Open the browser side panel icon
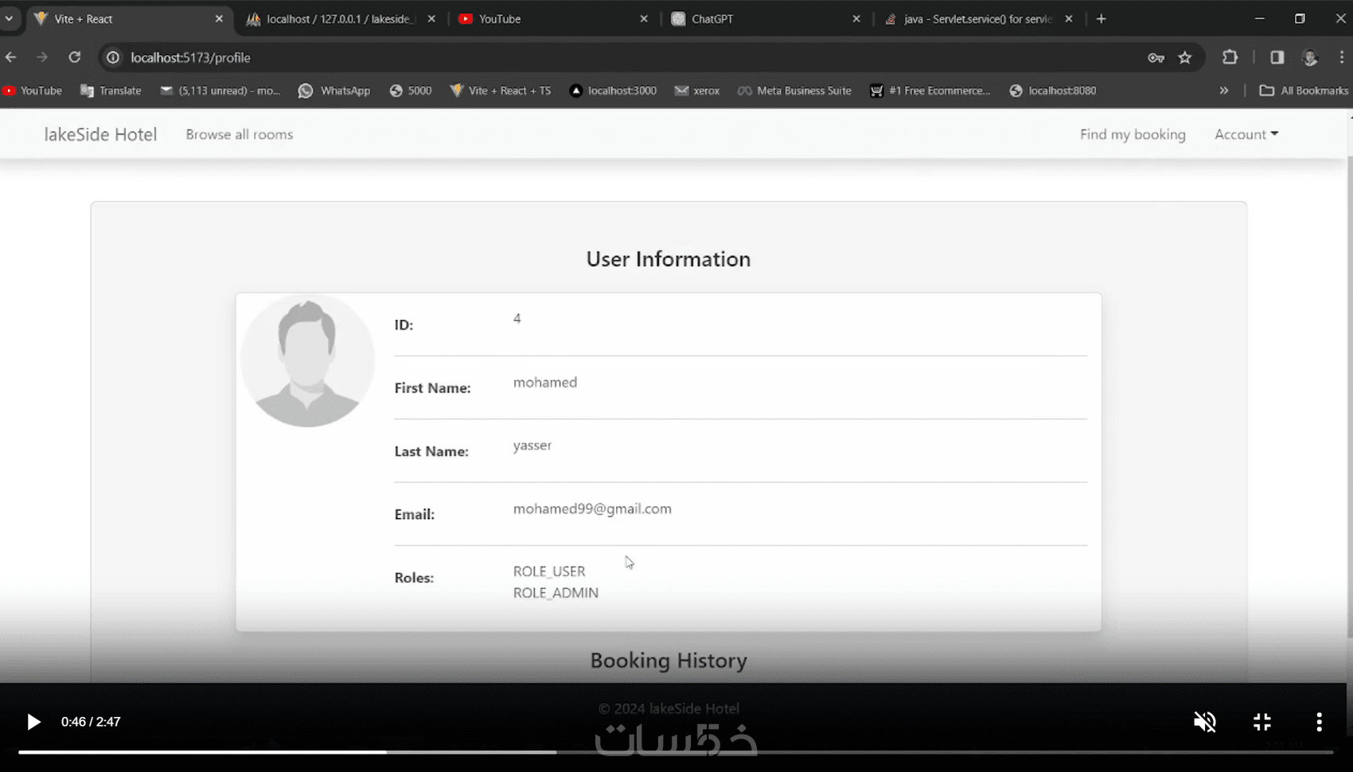 1277,57
